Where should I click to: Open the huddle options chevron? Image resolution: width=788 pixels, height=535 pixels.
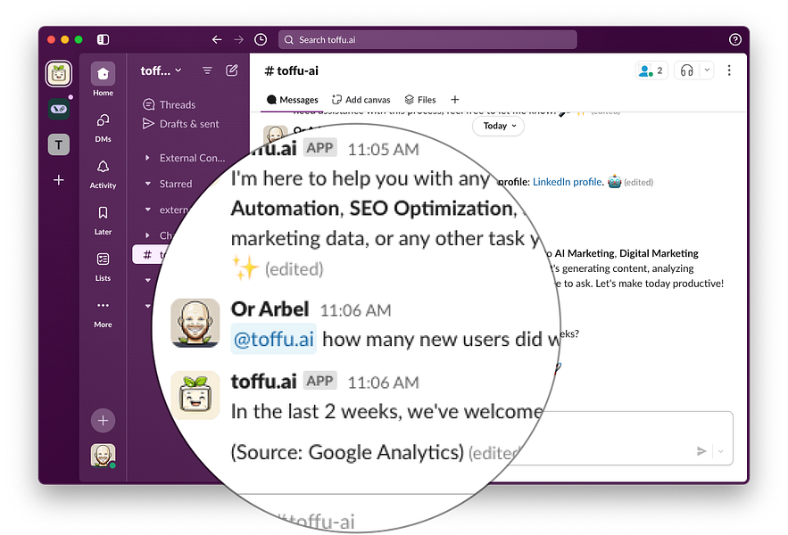point(707,70)
